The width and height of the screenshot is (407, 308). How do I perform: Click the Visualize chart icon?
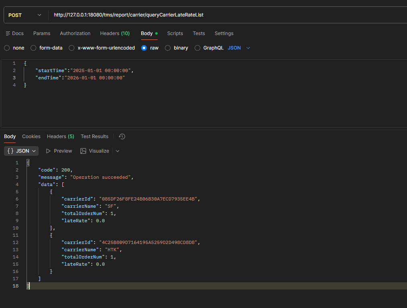(x=83, y=151)
